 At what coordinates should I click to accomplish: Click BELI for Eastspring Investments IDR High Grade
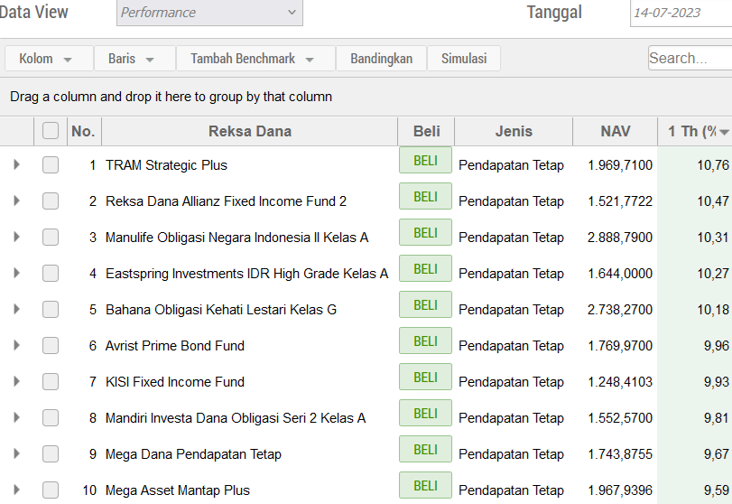point(425,268)
